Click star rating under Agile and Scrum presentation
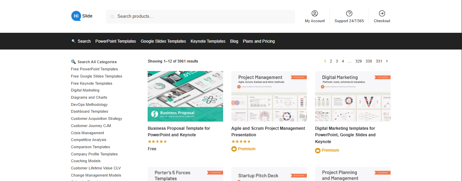This screenshot has width=462, height=181. click(241, 141)
